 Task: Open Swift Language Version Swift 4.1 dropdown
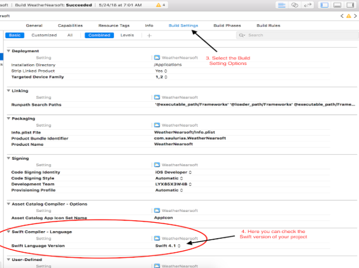[168, 246]
